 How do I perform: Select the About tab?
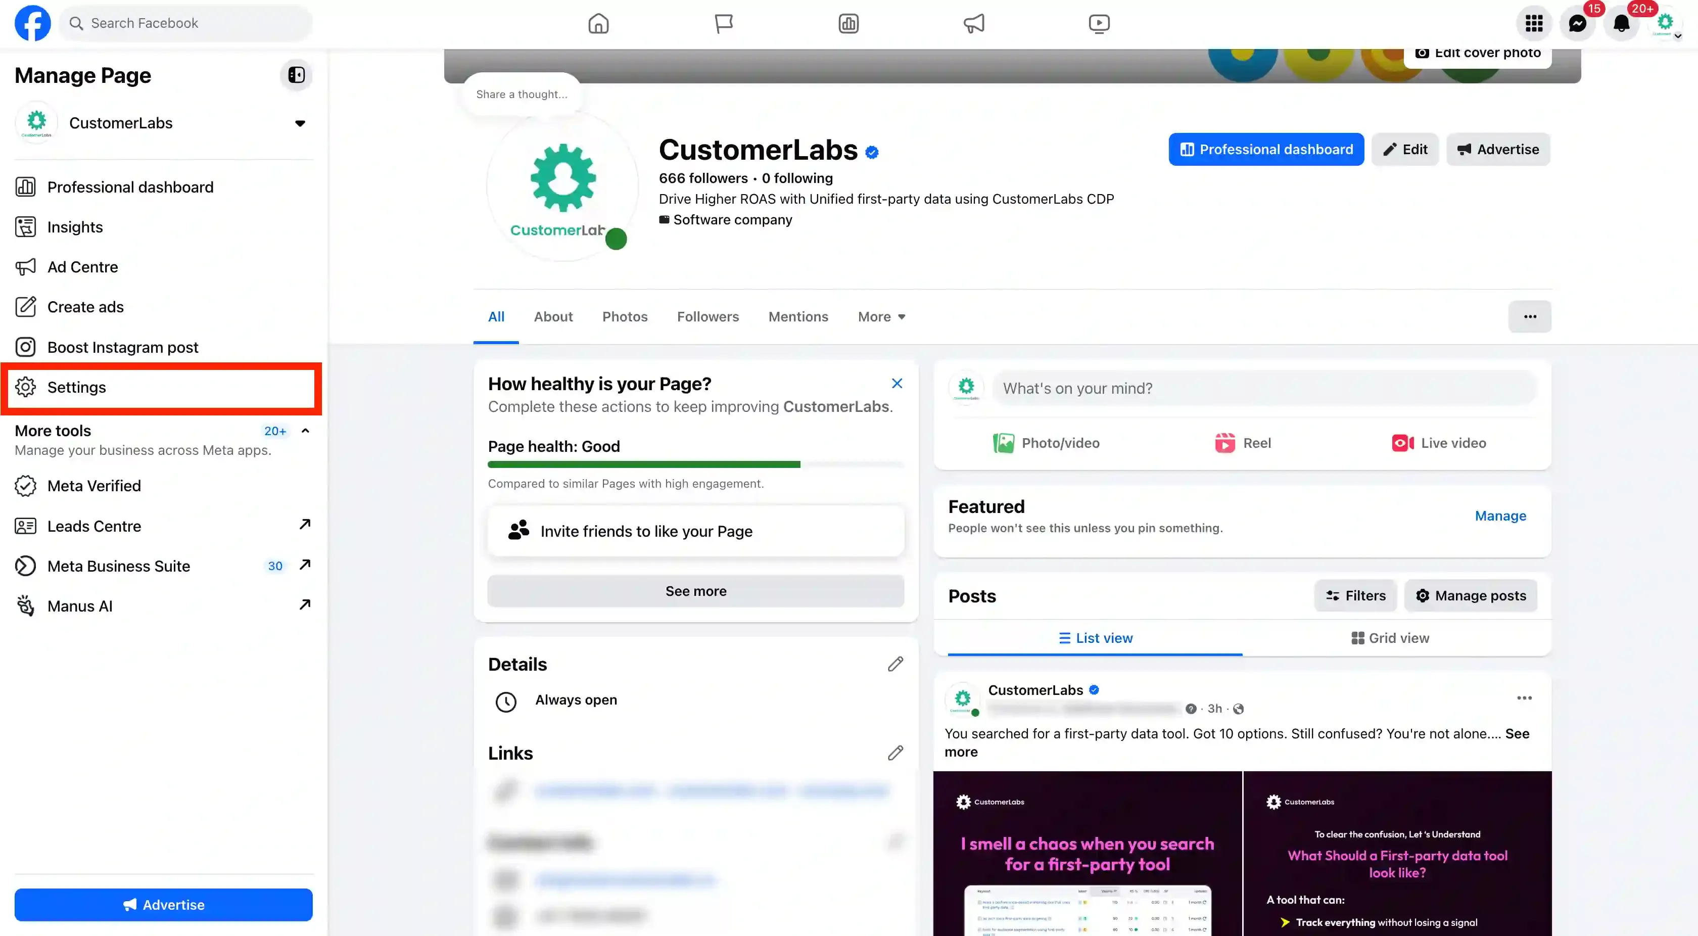[553, 317]
